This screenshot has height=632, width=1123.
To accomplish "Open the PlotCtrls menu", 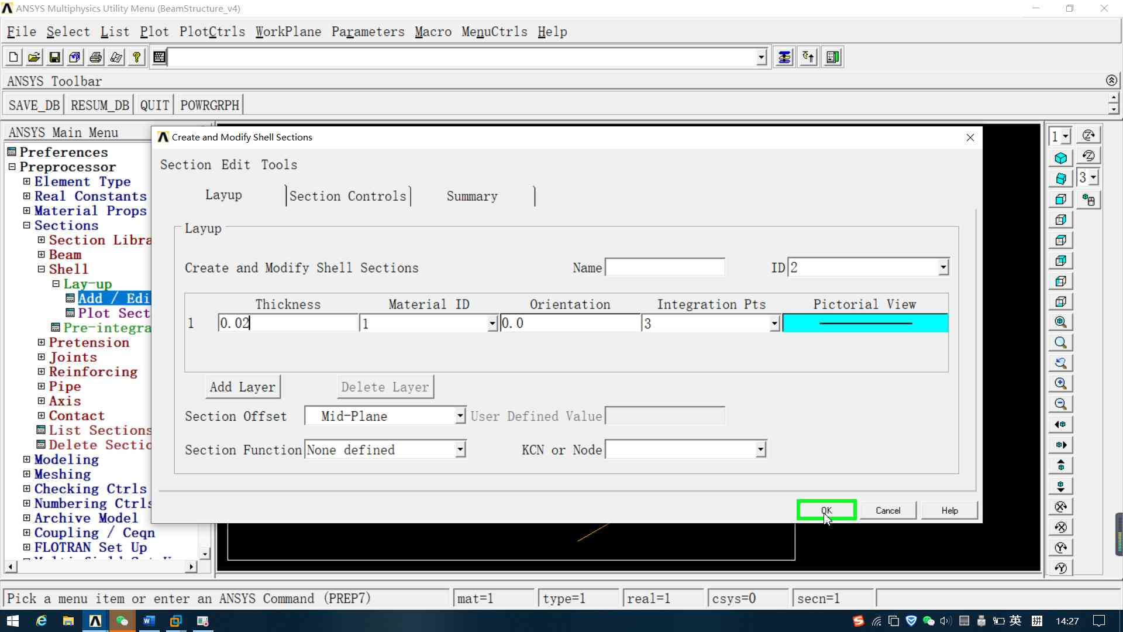I will pyautogui.click(x=212, y=32).
